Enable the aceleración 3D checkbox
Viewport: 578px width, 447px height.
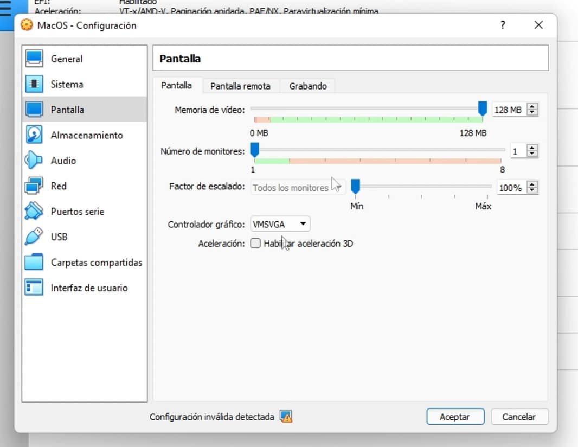tap(255, 244)
